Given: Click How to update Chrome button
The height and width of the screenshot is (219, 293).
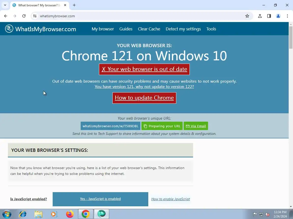Looking at the screenshot, I should (144, 98).
